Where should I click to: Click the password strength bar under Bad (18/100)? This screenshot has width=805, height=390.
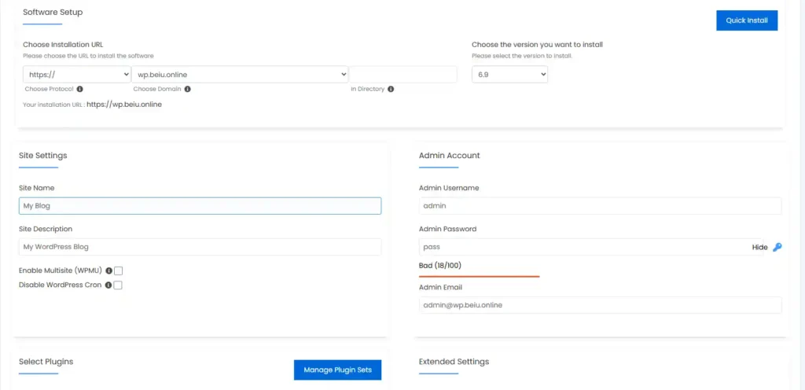[x=479, y=276]
